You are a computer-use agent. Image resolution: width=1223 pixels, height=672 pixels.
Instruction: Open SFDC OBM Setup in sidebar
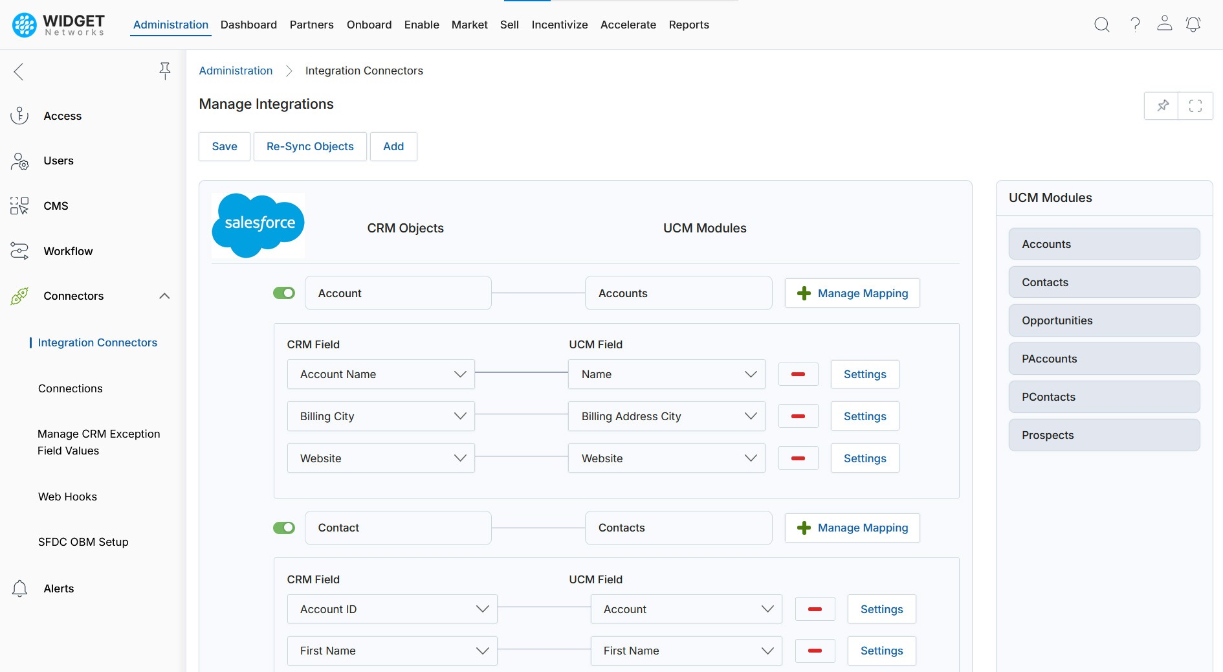[83, 542]
